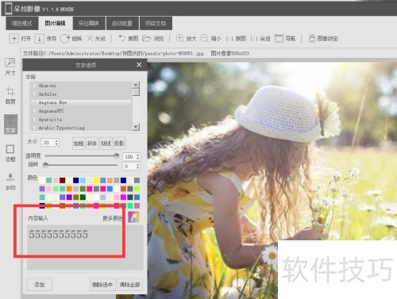The width and height of the screenshot is (397, 299).
Task: Click the 浏览 folder icon
Action: click(146, 39)
